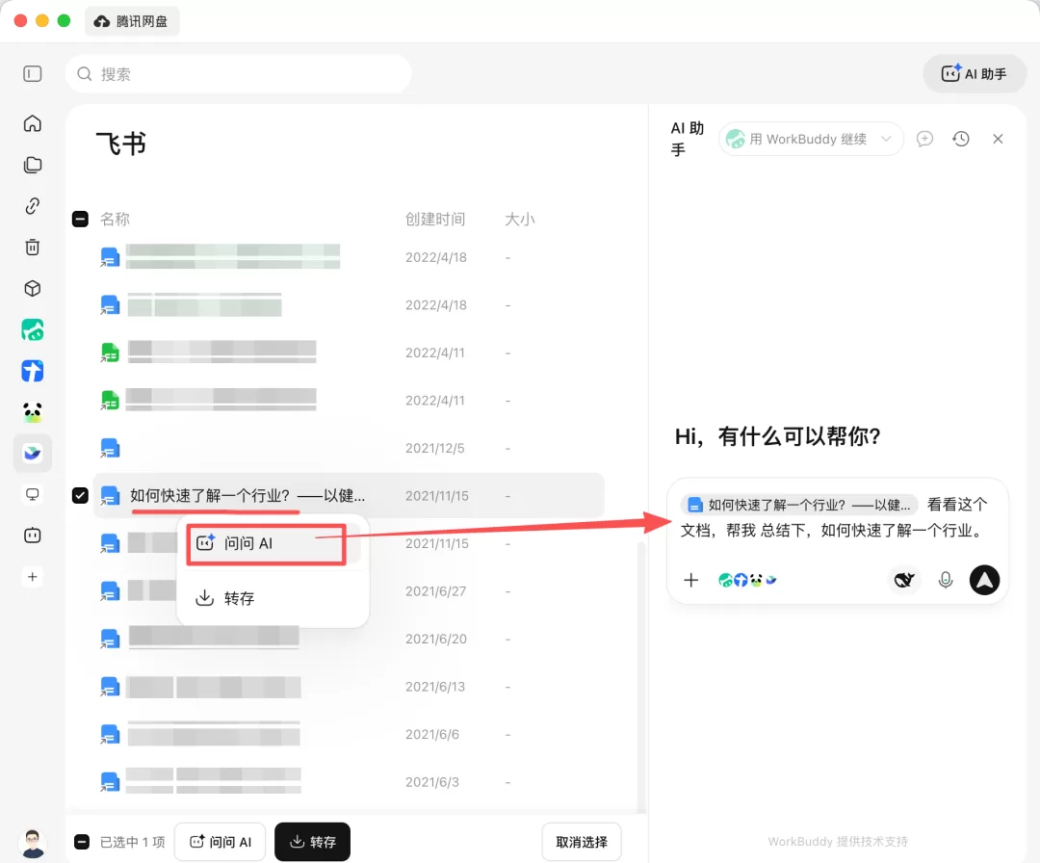Click the 取消选择 button

pos(582,842)
